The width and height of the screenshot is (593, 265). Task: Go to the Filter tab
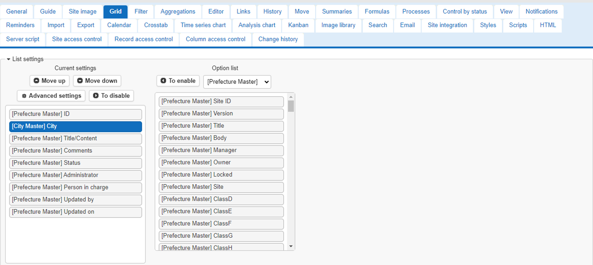[141, 11]
